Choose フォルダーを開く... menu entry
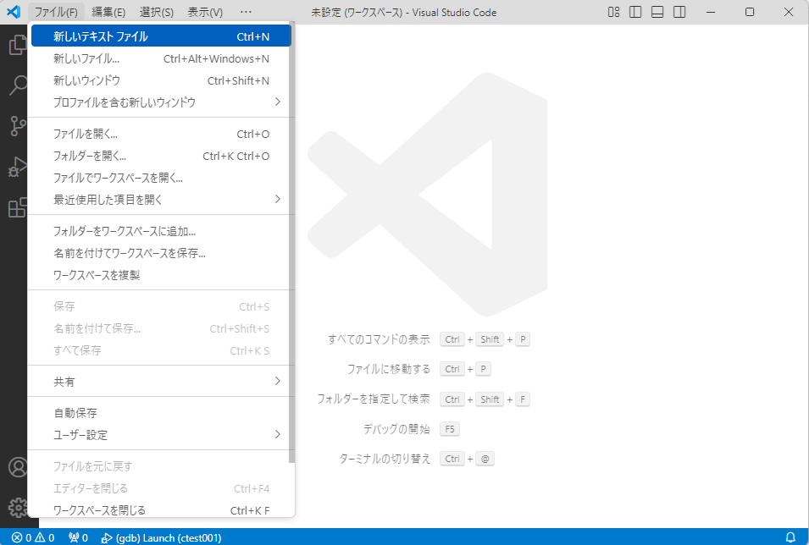 coord(161,156)
